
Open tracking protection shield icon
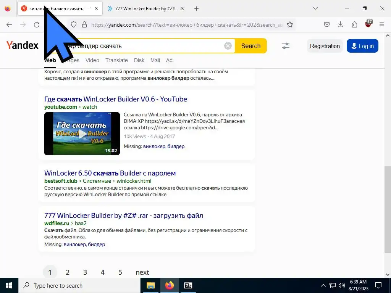coord(74,25)
